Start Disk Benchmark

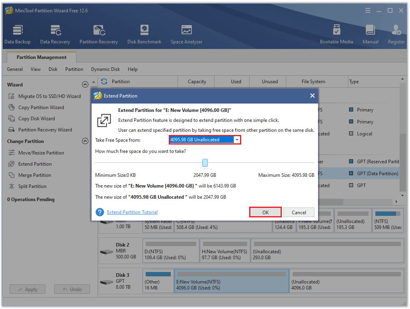click(x=144, y=34)
